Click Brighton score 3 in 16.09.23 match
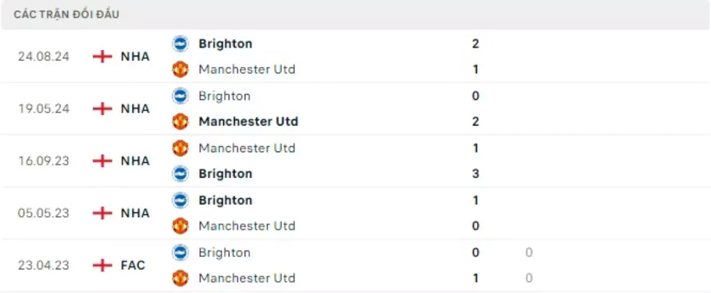The width and height of the screenshot is (711, 293). pyautogui.click(x=475, y=173)
